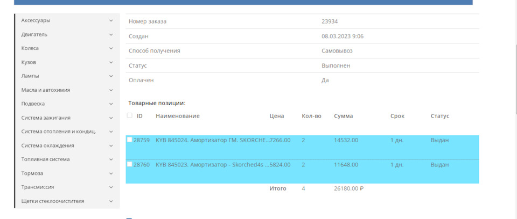
Task: Select the Самовывоз delivery value
Action: 337,51
